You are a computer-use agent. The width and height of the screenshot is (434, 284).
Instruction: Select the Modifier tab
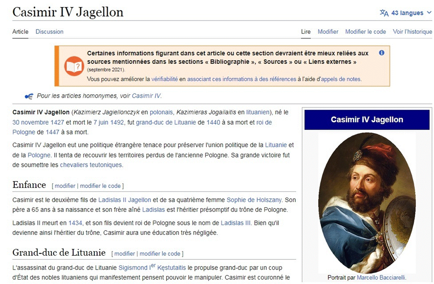[x=328, y=32]
